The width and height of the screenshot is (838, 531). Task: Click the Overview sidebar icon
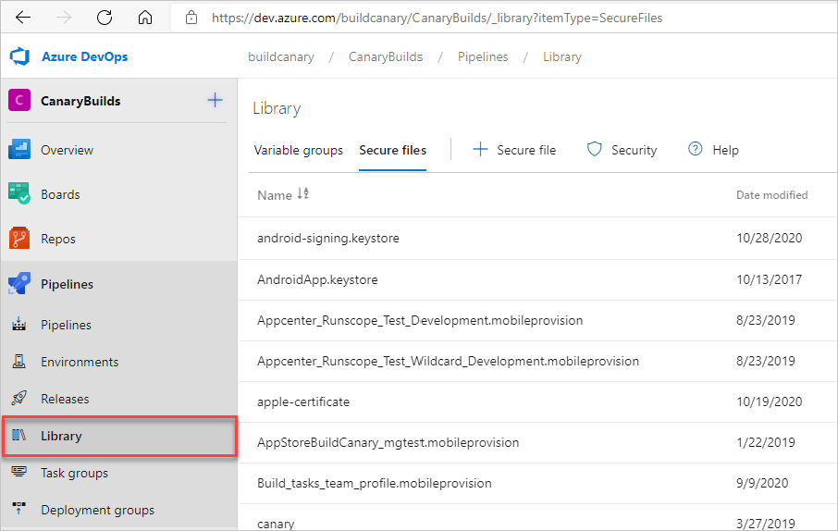click(19, 150)
